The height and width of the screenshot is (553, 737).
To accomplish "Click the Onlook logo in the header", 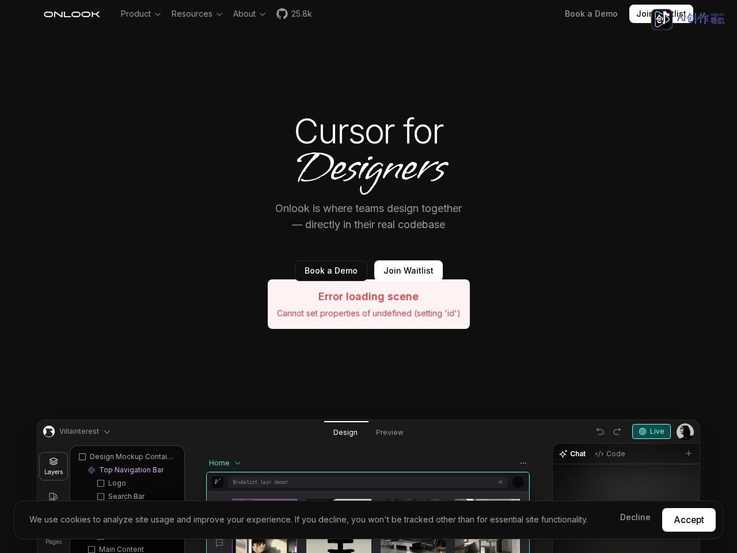I will click(72, 14).
